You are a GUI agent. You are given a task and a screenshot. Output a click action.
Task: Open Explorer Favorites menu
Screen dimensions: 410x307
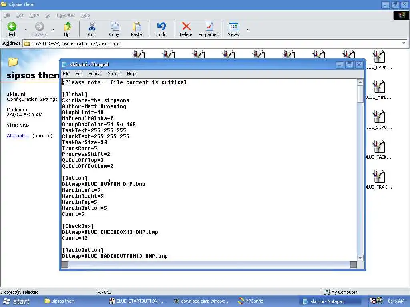click(66, 15)
